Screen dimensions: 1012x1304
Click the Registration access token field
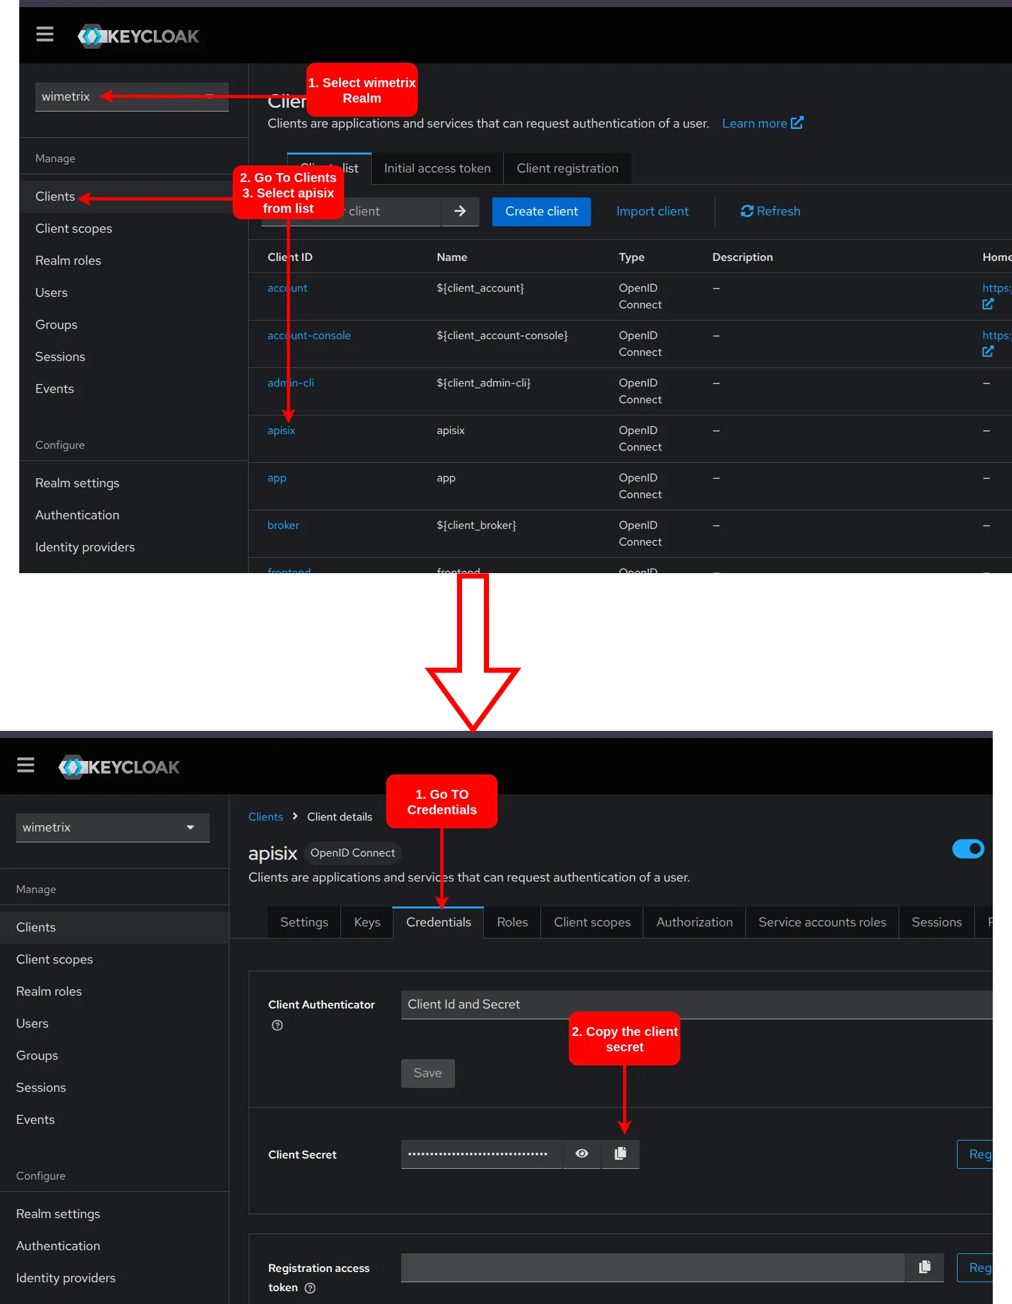(x=652, y=1267)
